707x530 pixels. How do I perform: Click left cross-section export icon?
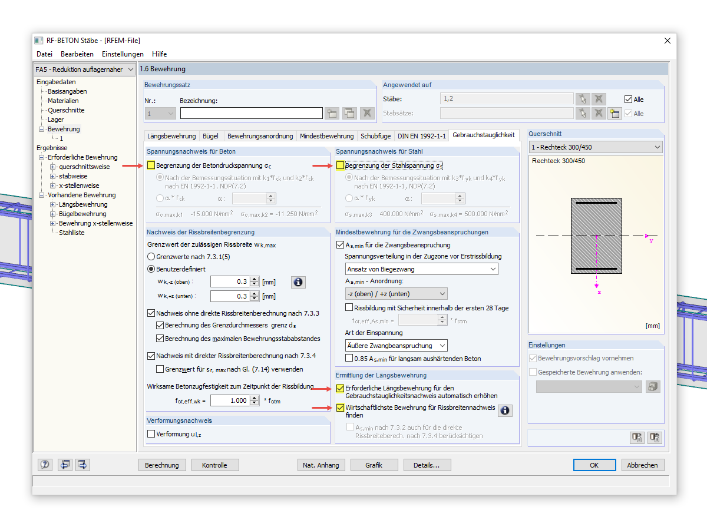coord(637,438)
